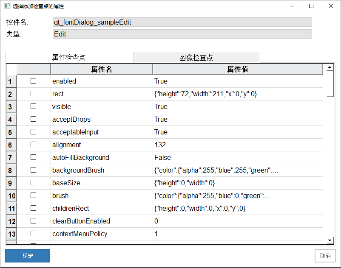Click the enabled property name cell
The image size is (341, 268).
coord(102,81)
